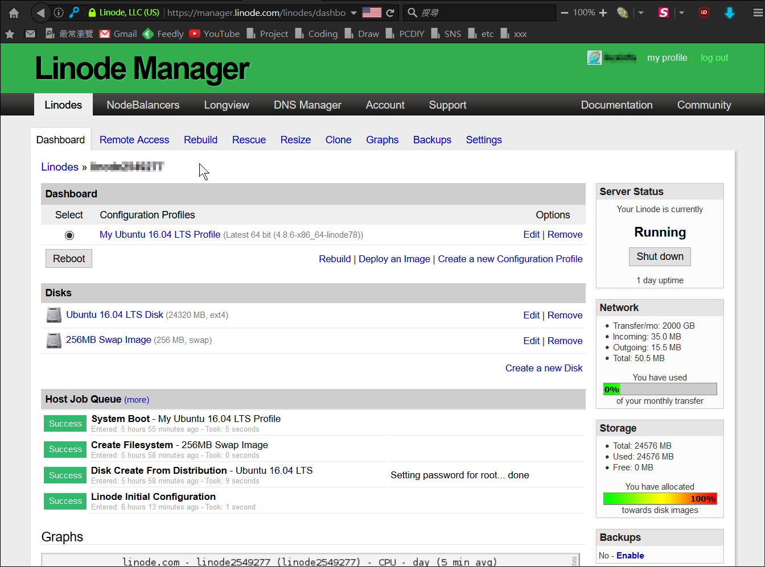Image resolution: width=765 pixels, height=567 pixels.
Task: Click the 256MB Swap Image drive icon
Action: 54,340
